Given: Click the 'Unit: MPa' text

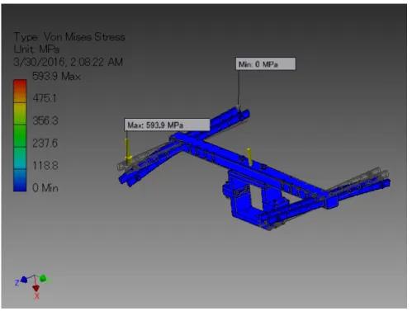Looking at the screenshot, I should coord(36,49).
